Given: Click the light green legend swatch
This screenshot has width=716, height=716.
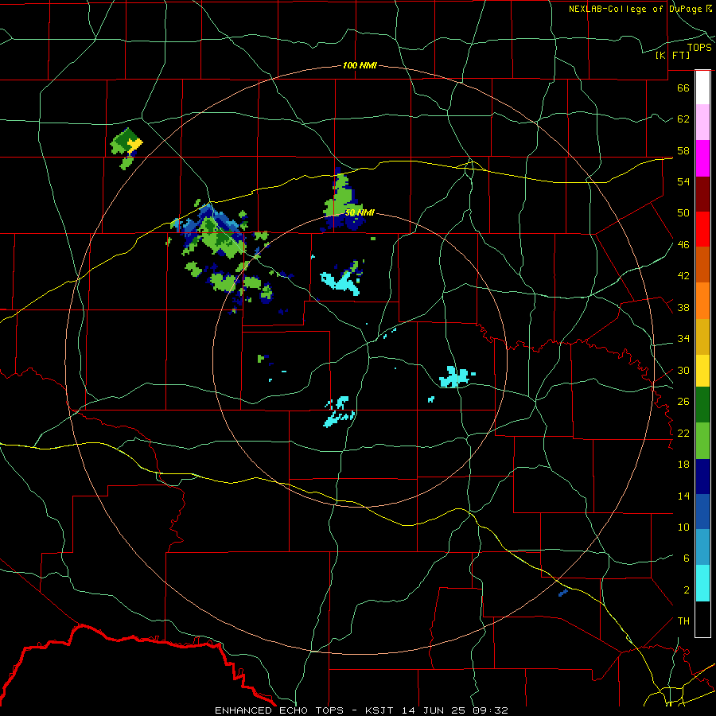Looking at the screenshot, I should point(702,441).
